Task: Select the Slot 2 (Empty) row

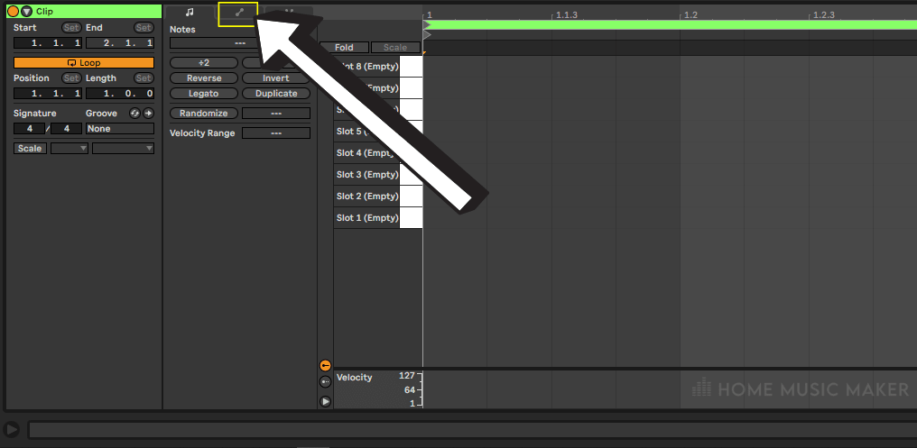Action: tap(366, 197)
